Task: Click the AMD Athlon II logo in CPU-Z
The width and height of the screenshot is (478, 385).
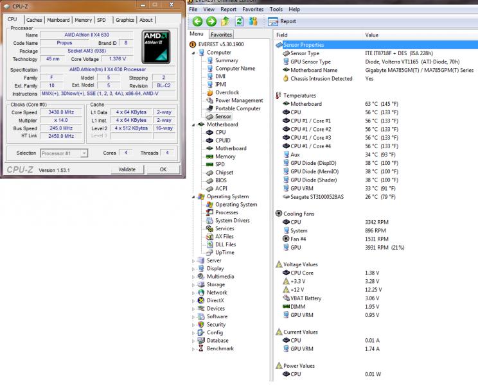Action: [156, 47]
